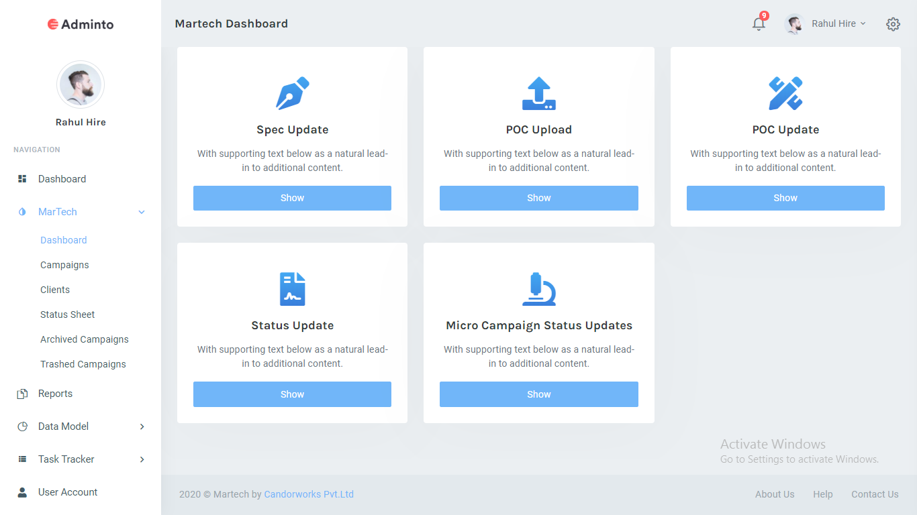Viewport: 917px width, 515px height.
Task: Click the Spec Update pen icon
Action: pyautogui.click(x=292, y=93)
